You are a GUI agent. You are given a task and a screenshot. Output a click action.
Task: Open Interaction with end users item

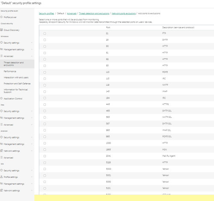pos(16,78)
